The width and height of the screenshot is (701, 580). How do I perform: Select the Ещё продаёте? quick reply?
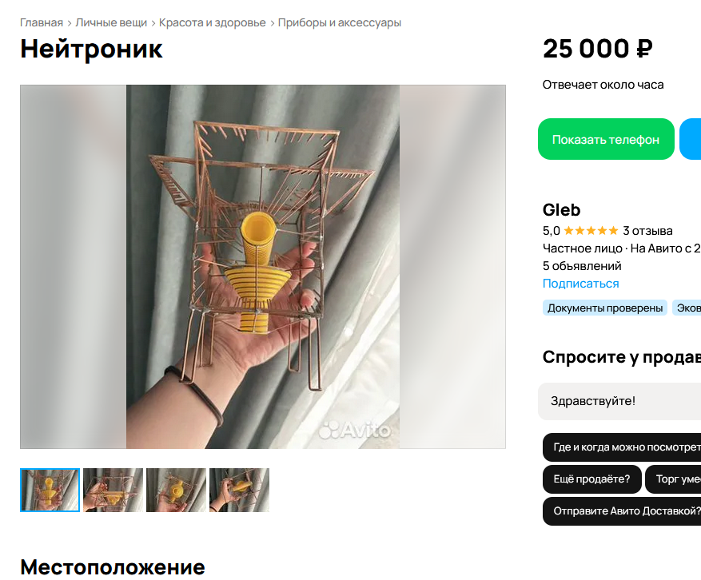tap(592, 479)
